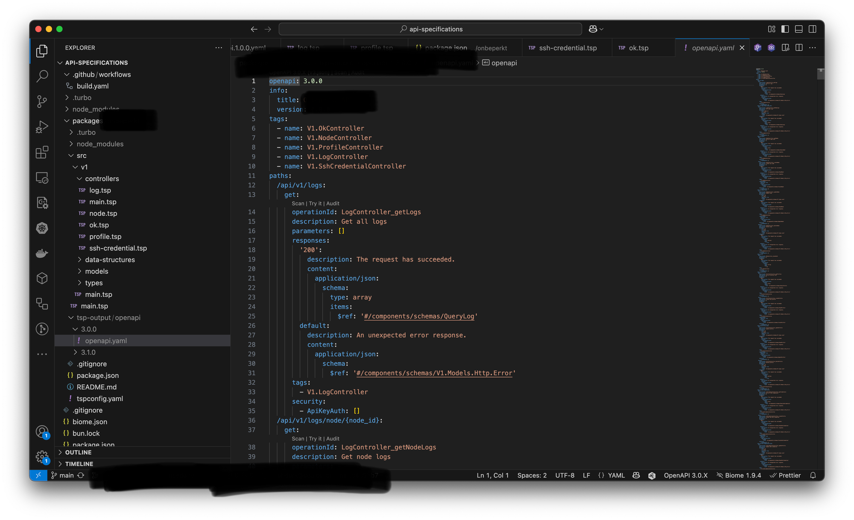Open the Kubernetes view in activity bar
854x520 pixels.
[42, 228]
